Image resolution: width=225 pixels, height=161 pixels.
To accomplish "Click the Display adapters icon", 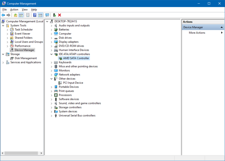I will (56, 42).
